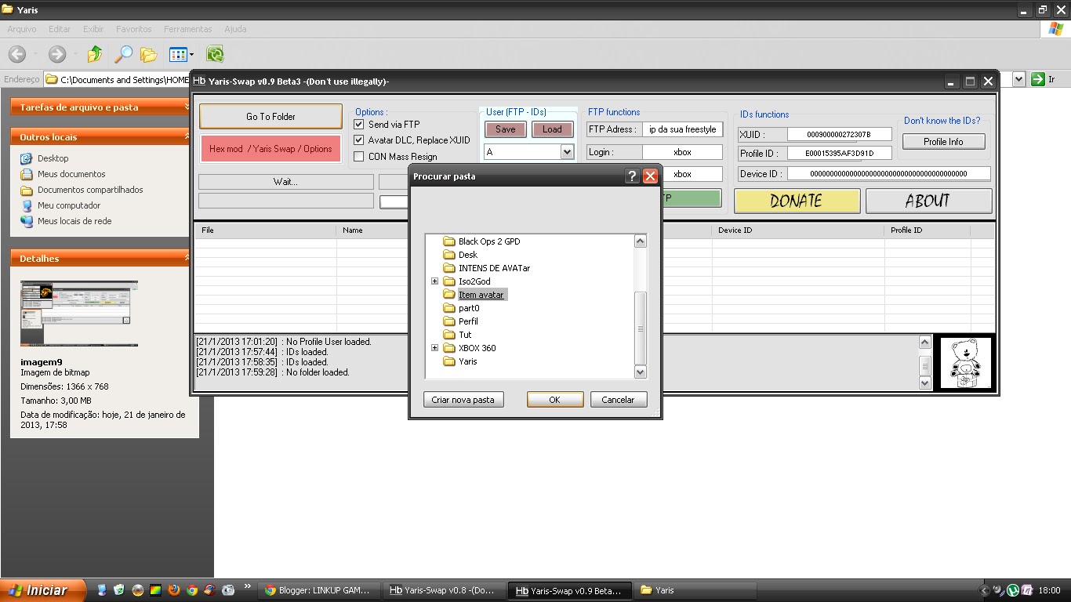Click the imagem9 thumbnail preview
Screen dimensions: 1071x602
pos(79,314)
